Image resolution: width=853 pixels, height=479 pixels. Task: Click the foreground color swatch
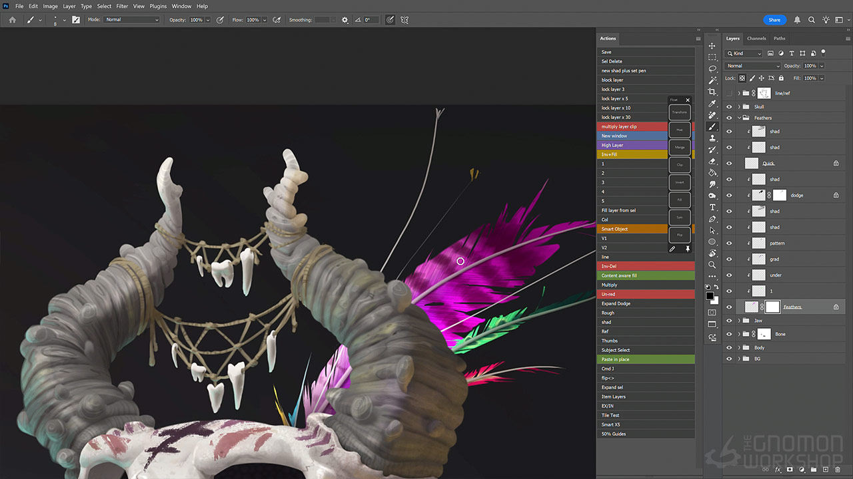pyautogui.click(x=710, y=295)
